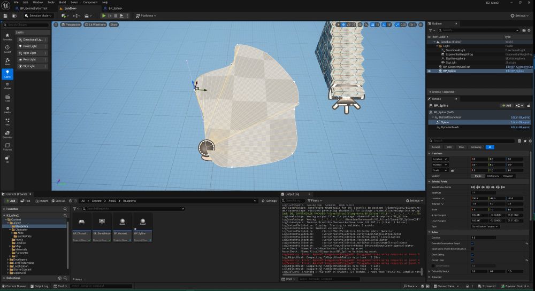Toggle grid snapping in viewport
Viewport: 535px width, 291px height.
pos(372,25)
